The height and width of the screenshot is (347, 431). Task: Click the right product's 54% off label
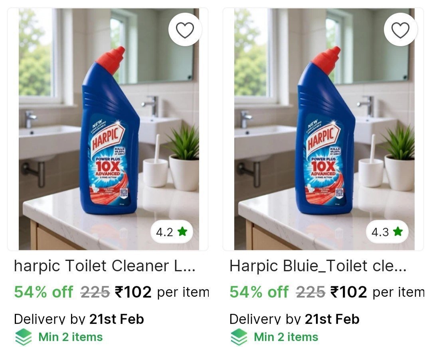pyautogui.click(x=259, y=292)
